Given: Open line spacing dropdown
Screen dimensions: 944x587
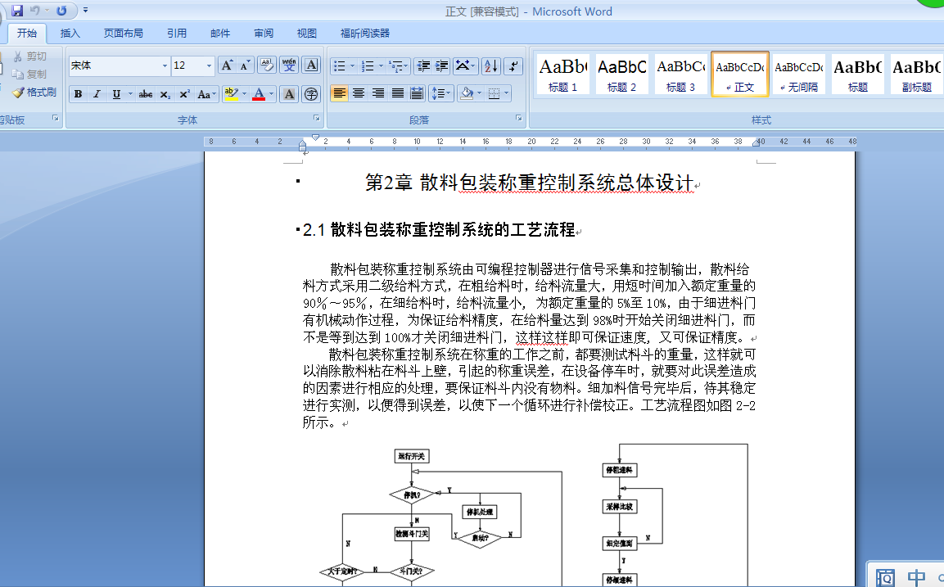Looking at the screenshot, I should [x=440, y=93].
